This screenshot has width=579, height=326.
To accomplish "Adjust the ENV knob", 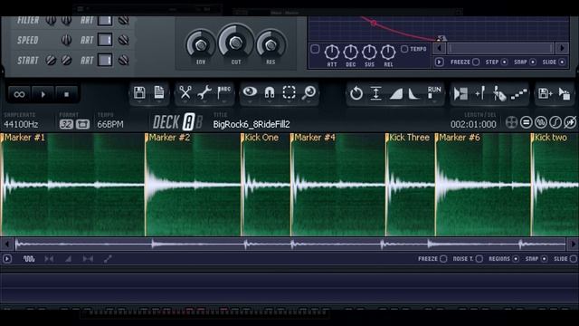I will click(x=201, y=45).
